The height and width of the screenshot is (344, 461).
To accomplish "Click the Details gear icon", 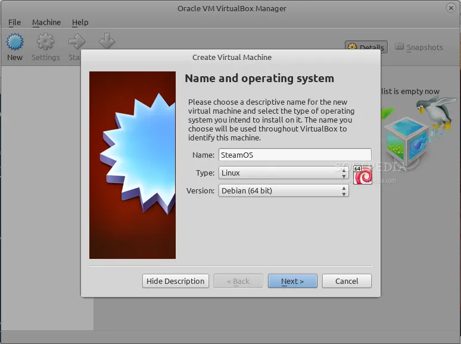I will 353,48.
